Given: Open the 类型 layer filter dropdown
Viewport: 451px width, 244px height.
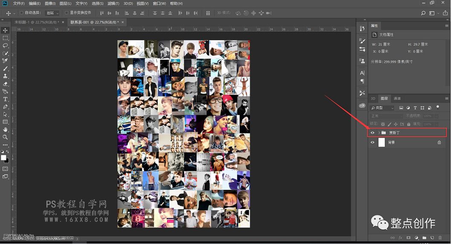Looking at the screenshot, I should (x=382, y=107).
